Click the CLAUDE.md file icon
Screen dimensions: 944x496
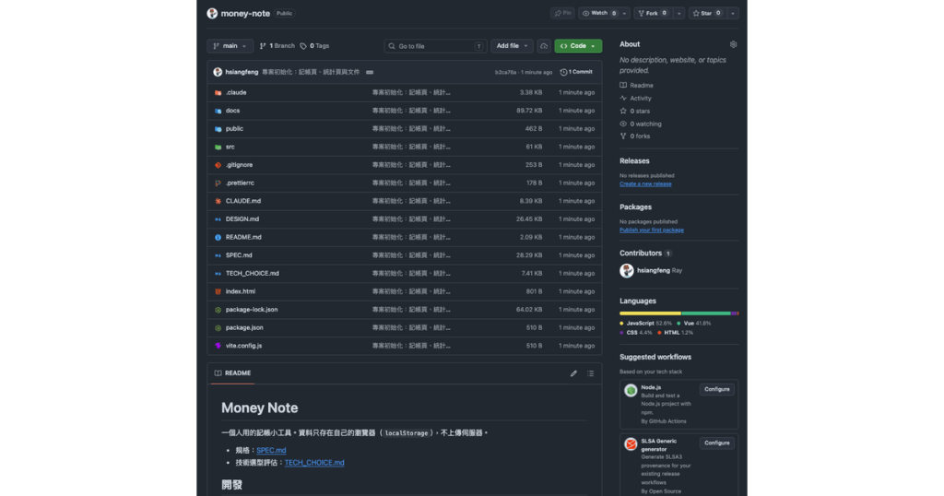(x=218, y=201)
